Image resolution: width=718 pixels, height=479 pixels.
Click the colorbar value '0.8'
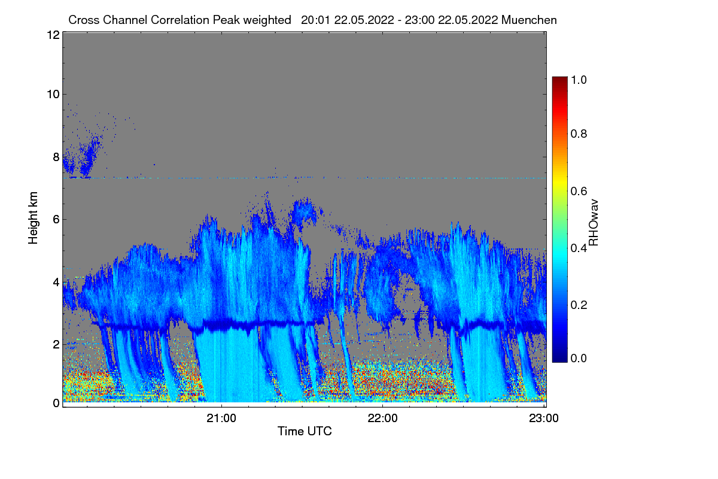click(x=579, y=134)
